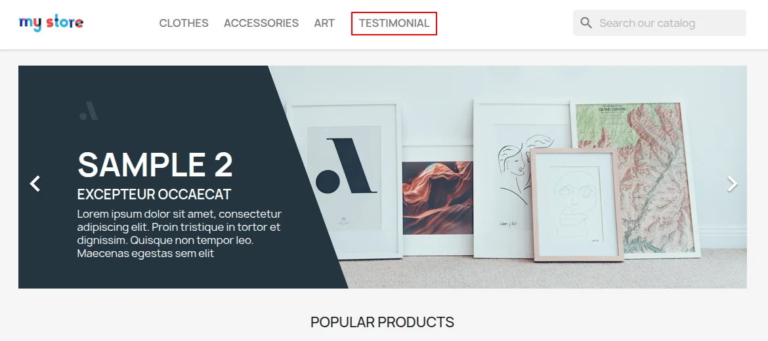768x341 pixels.
Task: Open the ACCESSORIES category
Action: click(261, 23)
